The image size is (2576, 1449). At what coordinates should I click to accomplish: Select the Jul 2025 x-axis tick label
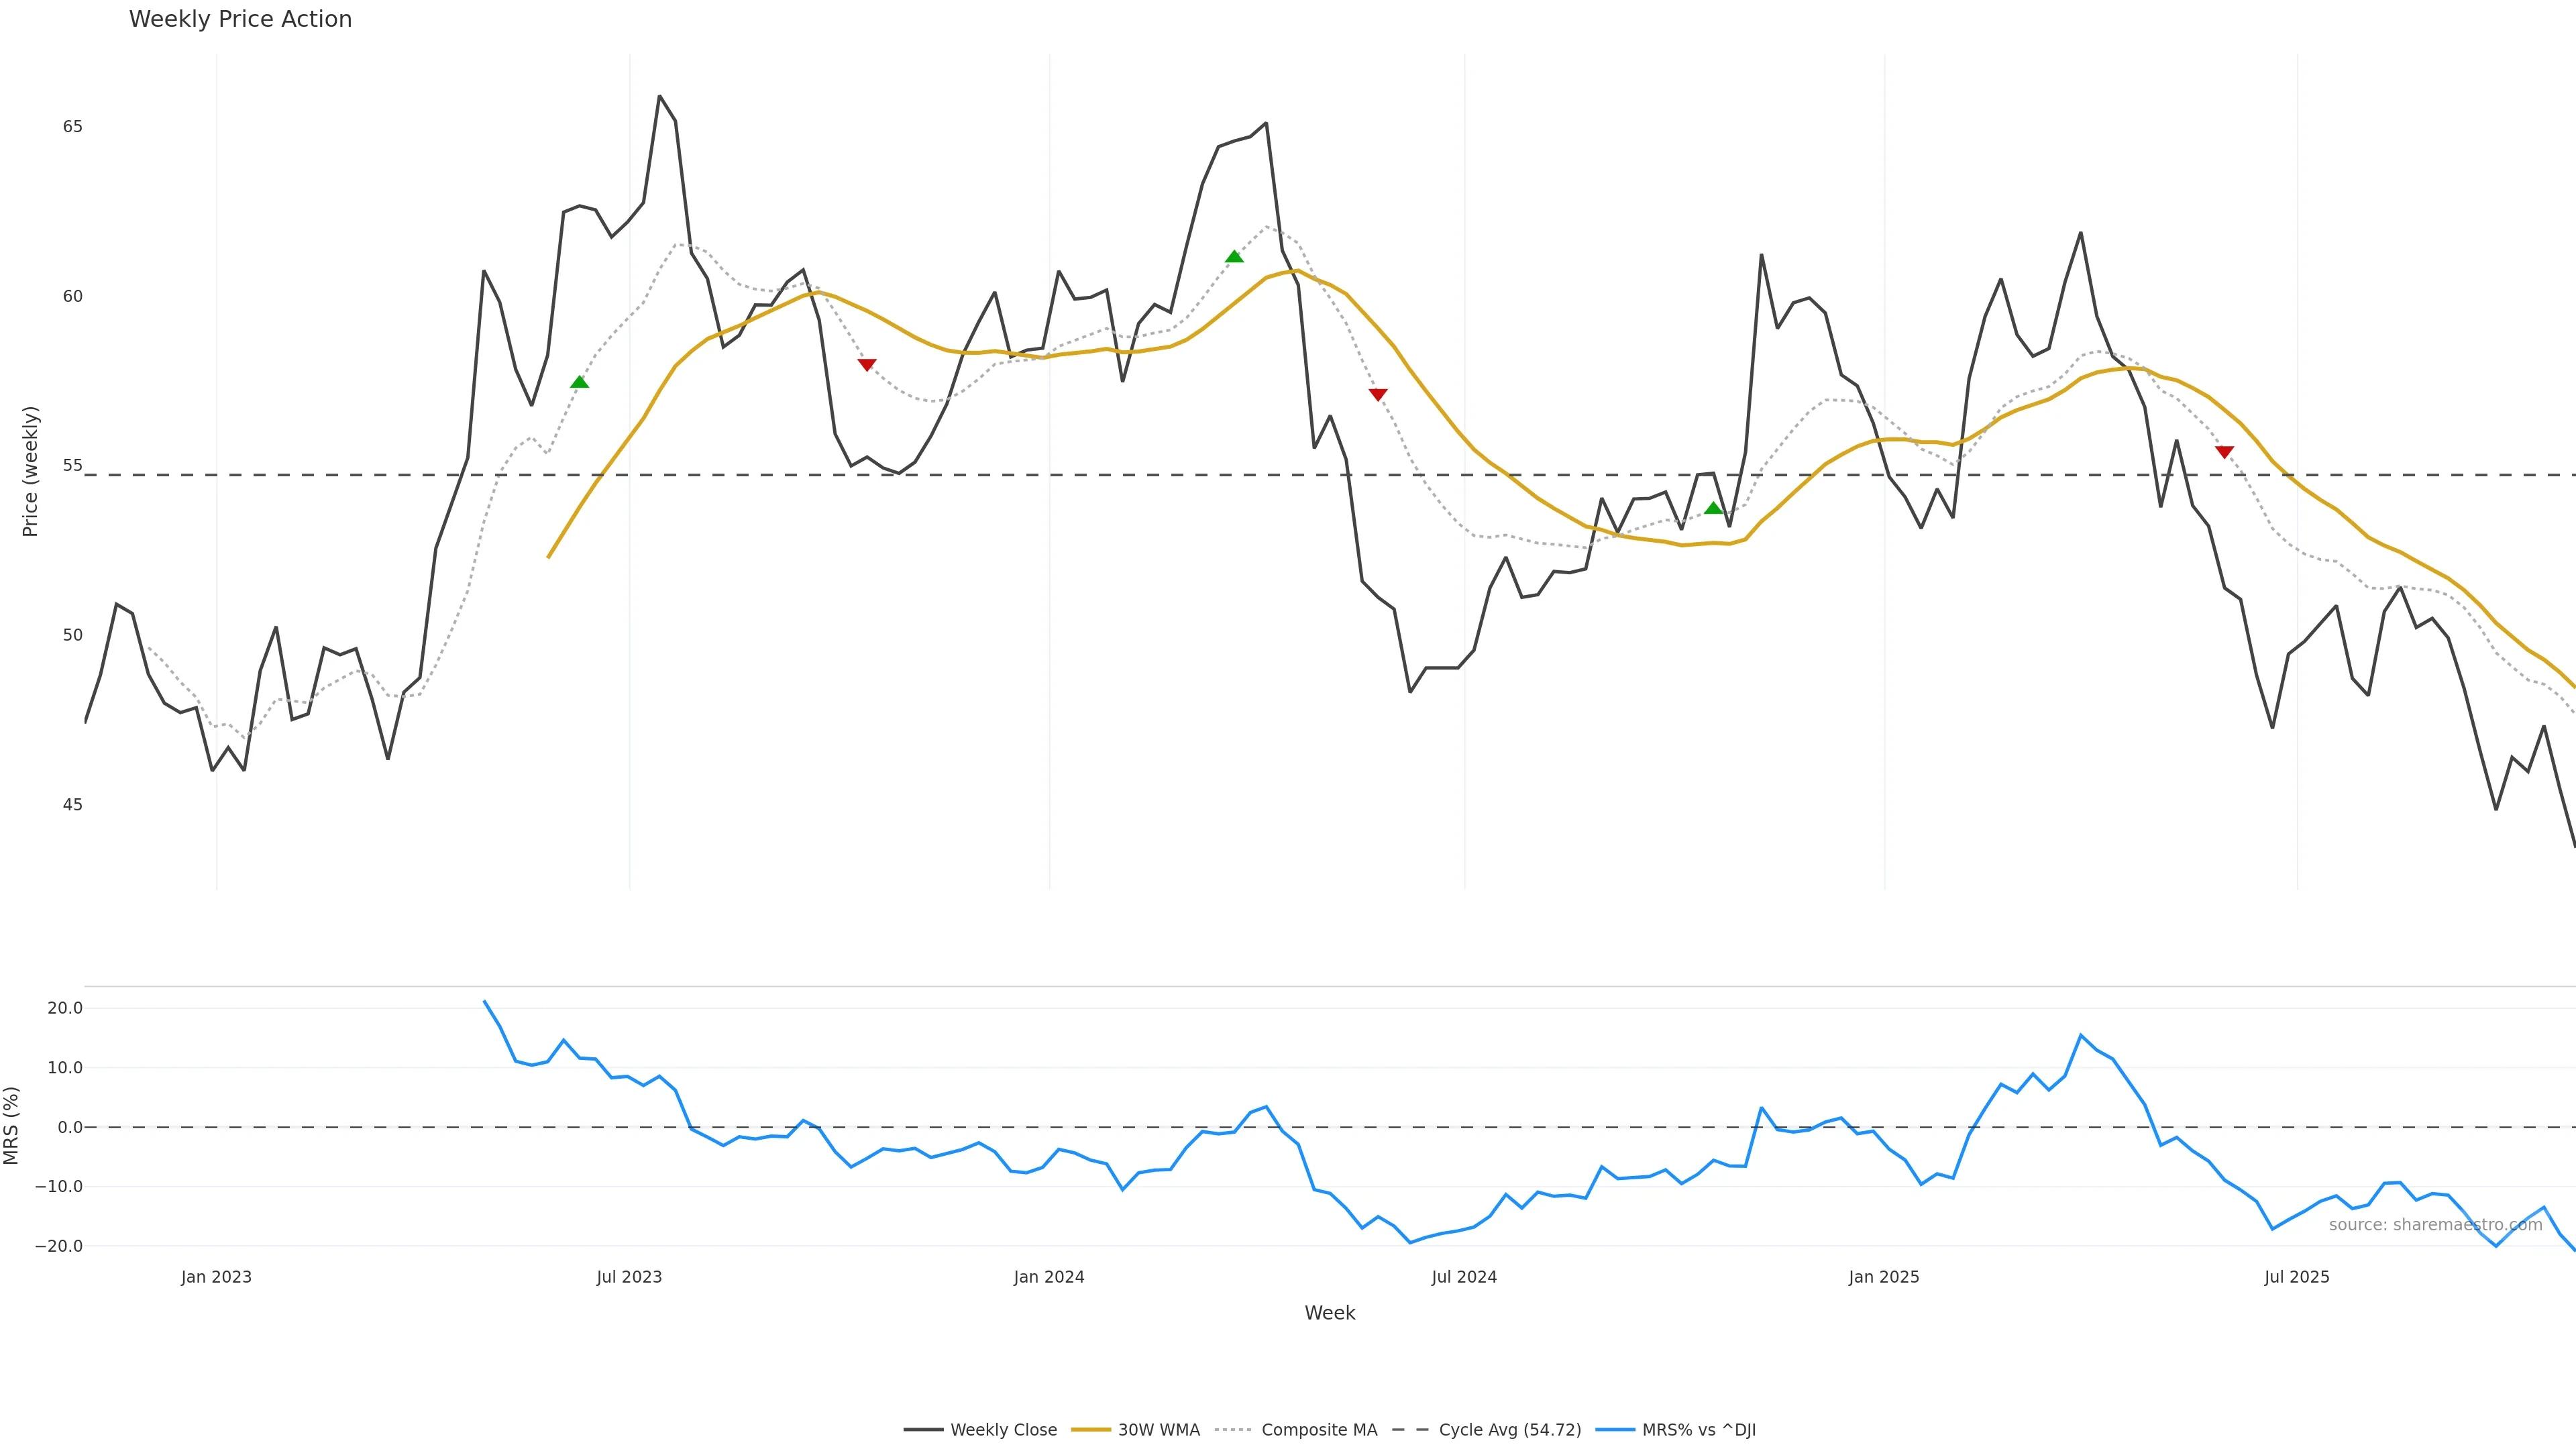point(2297,1277)
